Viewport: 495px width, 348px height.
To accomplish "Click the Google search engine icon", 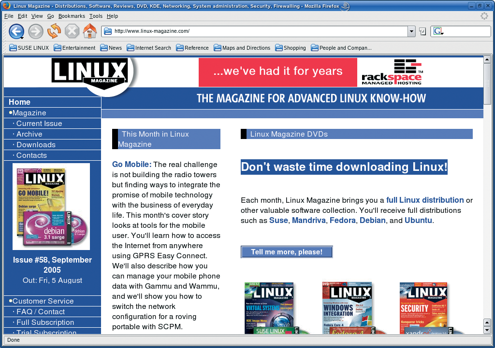I will pyautogui.click(x=438, y=31).
